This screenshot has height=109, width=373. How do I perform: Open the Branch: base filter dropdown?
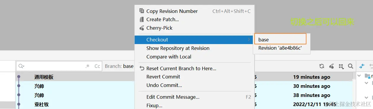(119, 66)
